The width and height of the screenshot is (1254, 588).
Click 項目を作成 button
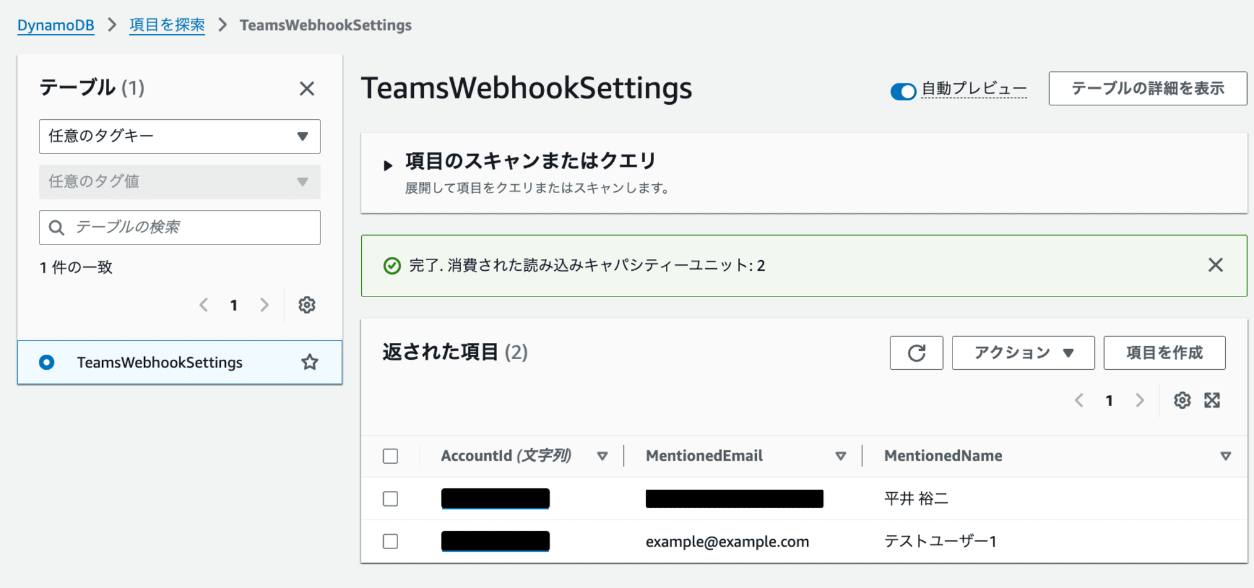tap(1164, 353)
